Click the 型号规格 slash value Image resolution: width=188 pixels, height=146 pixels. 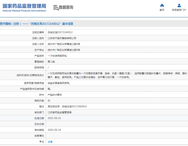(x=48, y=68)
